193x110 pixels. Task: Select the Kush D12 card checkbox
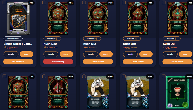coord(84,3)
